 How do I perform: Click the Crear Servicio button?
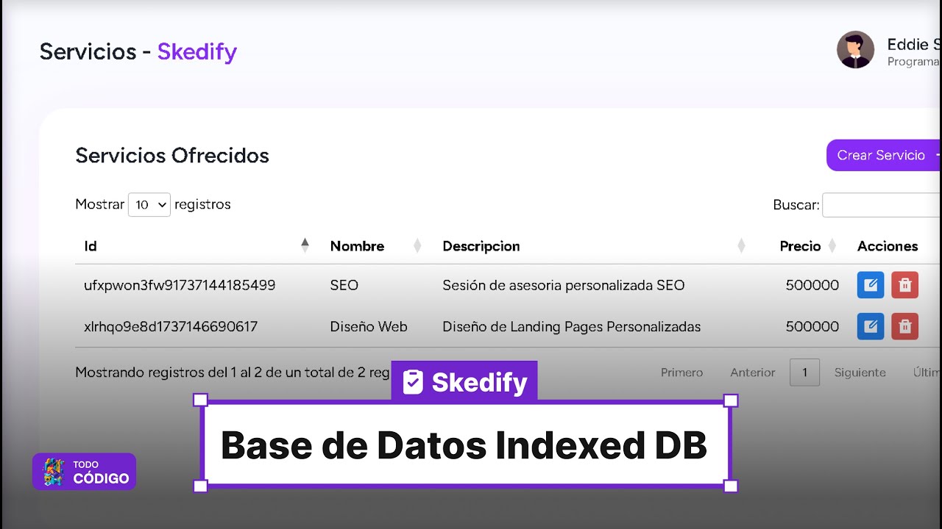point(884,155)
